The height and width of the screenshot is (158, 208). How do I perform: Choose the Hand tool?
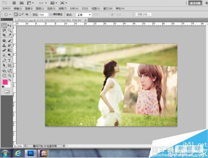tap(4, 76)
